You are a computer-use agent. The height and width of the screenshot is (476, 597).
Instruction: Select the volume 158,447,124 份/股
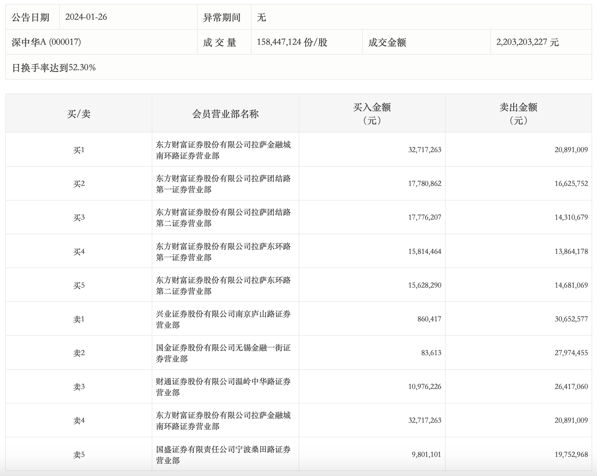[292, 42]
